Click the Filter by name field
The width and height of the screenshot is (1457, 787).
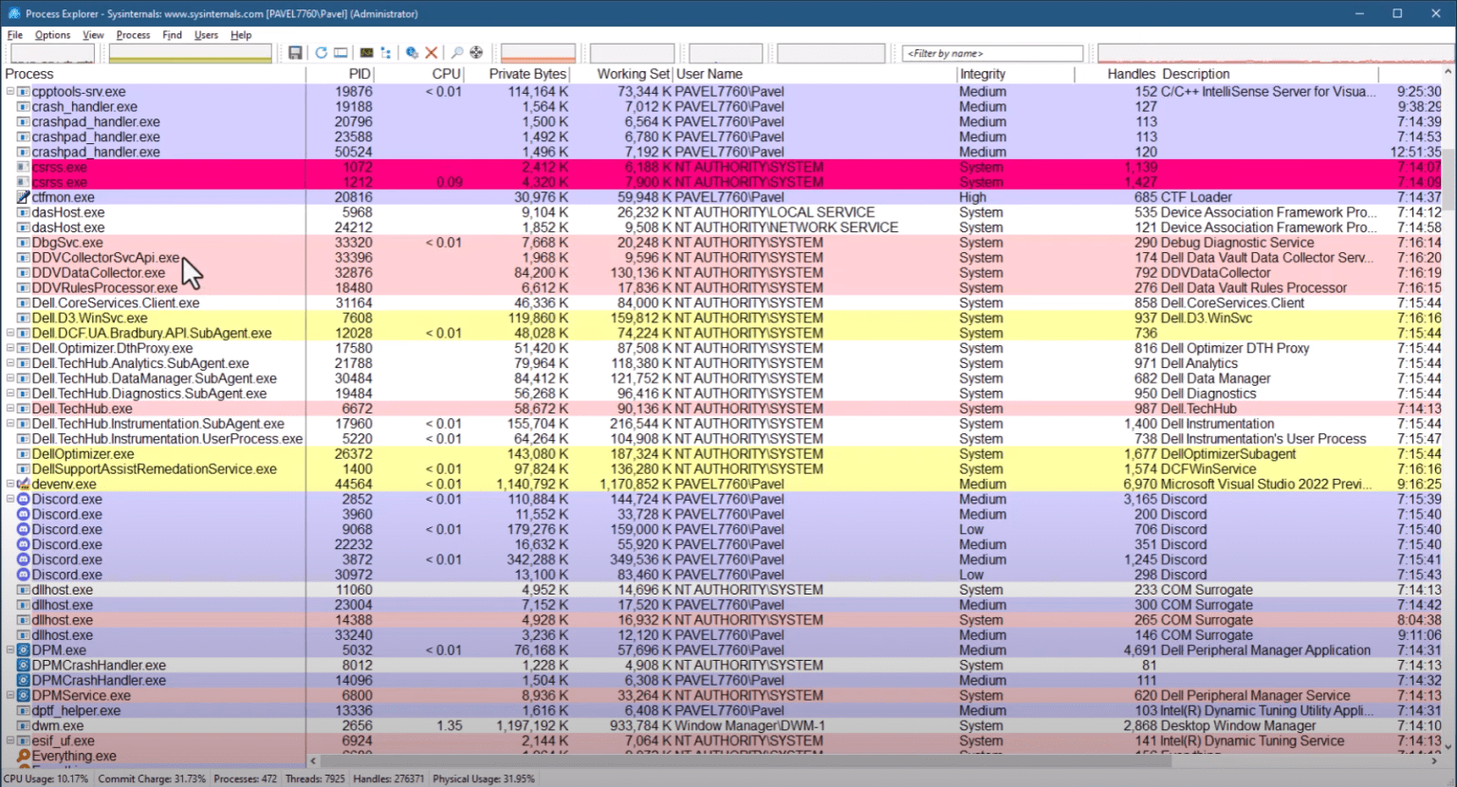991,52
